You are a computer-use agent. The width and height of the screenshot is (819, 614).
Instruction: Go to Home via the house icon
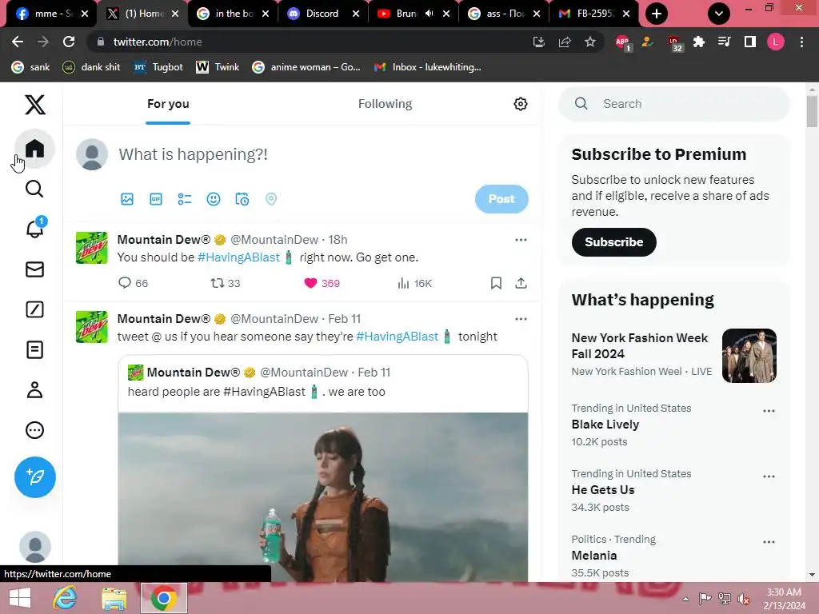click(34, 149)
